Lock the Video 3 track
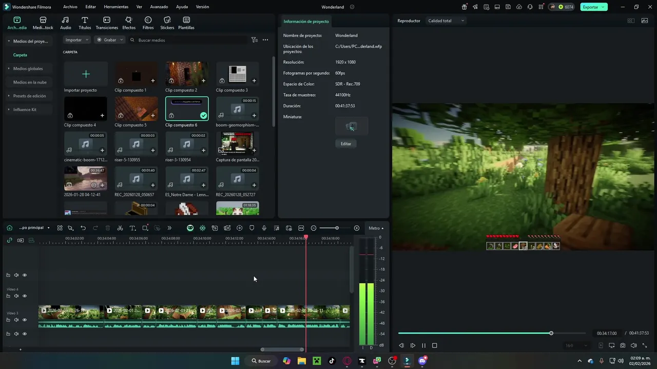The image size is (657, 369). pos(8,320)
